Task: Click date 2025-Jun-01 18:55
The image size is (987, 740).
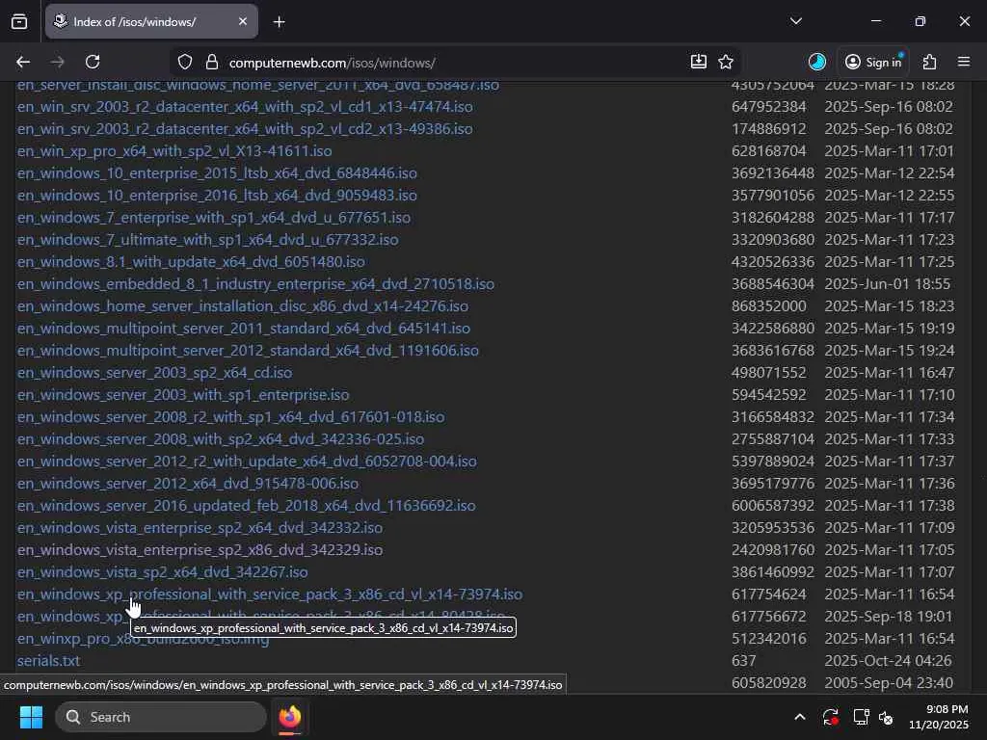Action: coord(887,284)
